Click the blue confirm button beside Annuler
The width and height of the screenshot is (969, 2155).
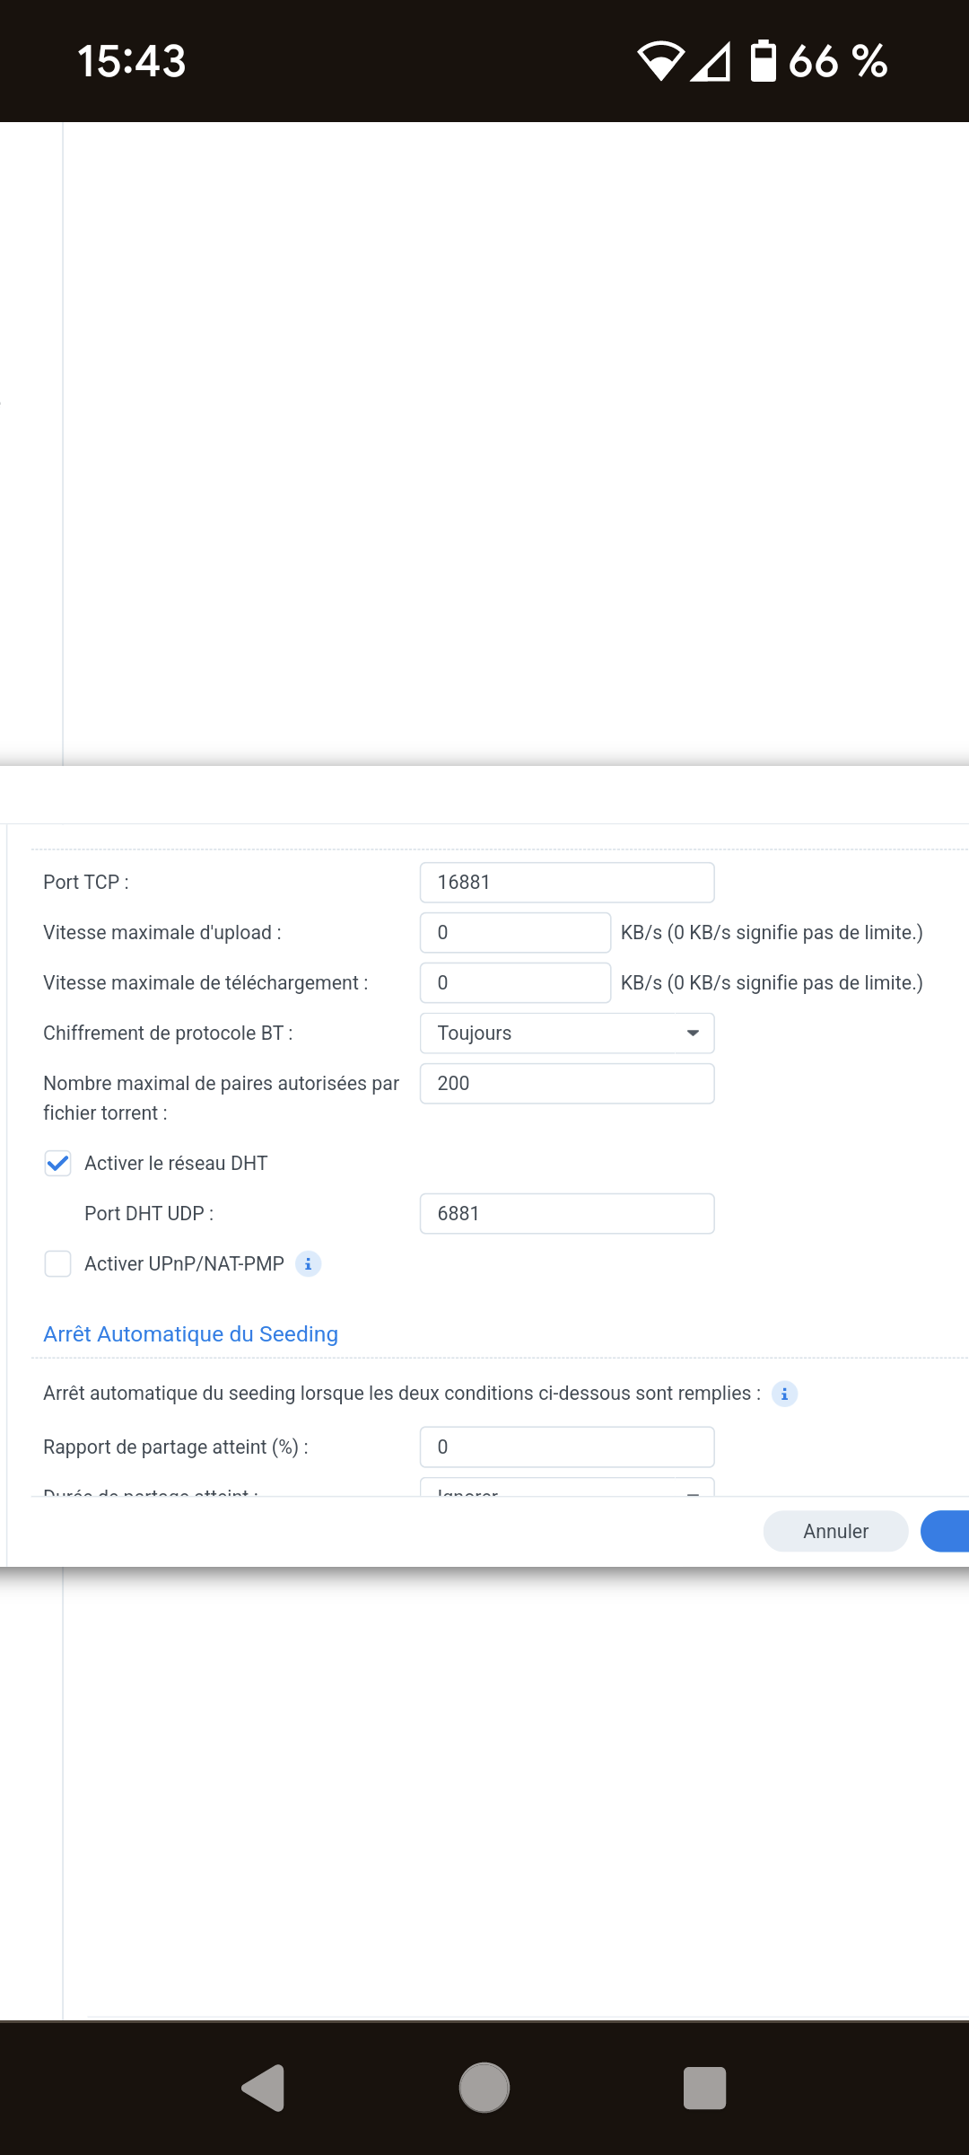click(946, 1531)
